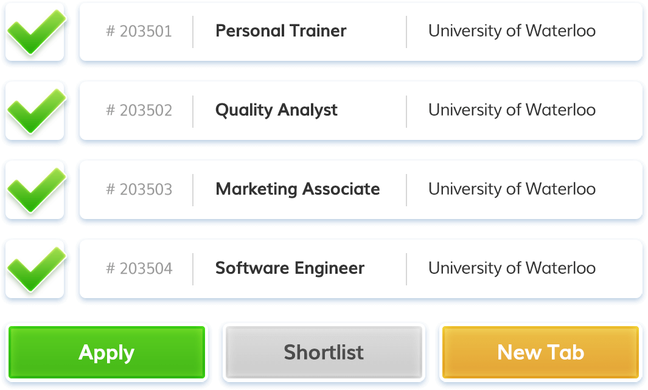The image size is (648, 390).
Task: Click University of Waterloo in Personal Trainer row
Action: [x=512, y=31]
